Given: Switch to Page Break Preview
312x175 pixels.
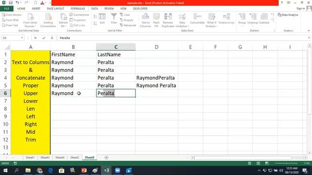Looking at the screenshot, I should click(267, 163).
